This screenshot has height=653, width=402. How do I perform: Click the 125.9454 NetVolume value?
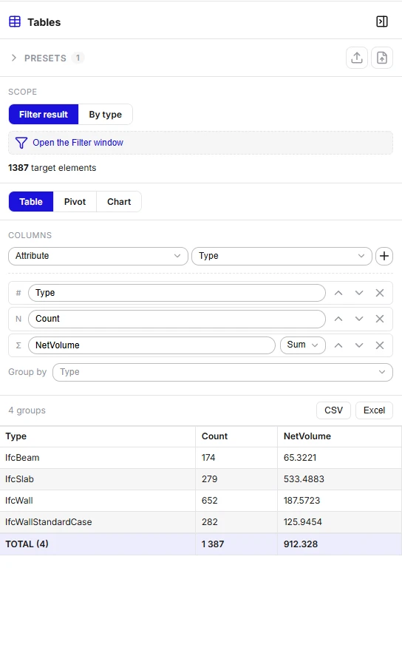(x=302, y=522)
